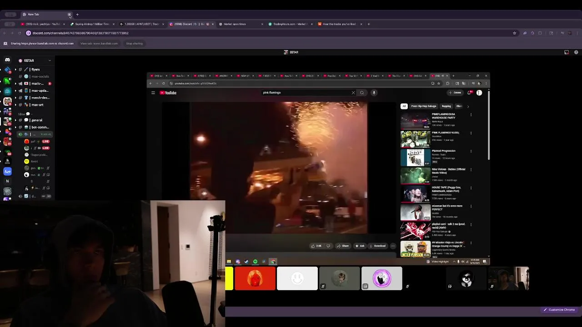The image size is (582, 327).
Task: Open the YouTube account avatar menu
Action: (x=479, y=93)
